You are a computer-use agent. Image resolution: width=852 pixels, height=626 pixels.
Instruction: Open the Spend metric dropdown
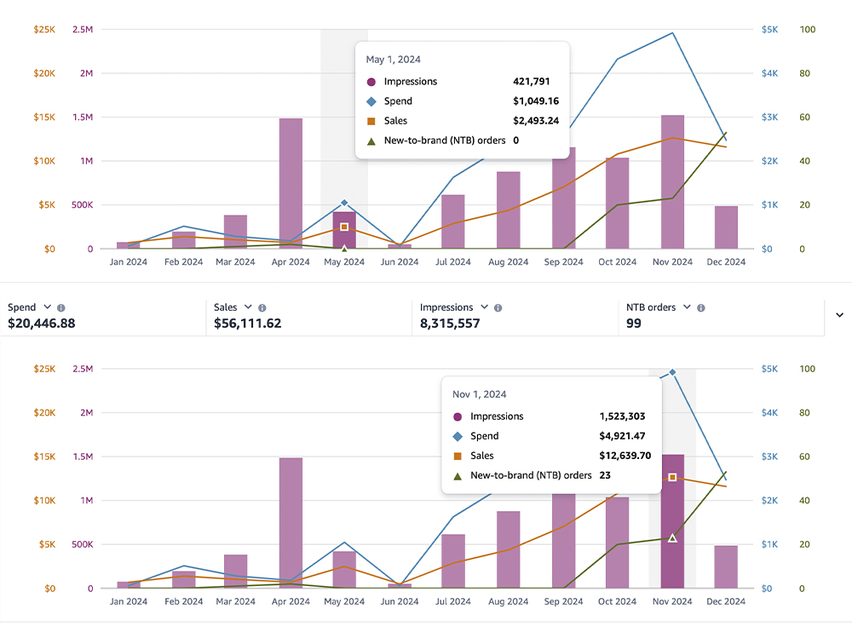click(47, 307)
